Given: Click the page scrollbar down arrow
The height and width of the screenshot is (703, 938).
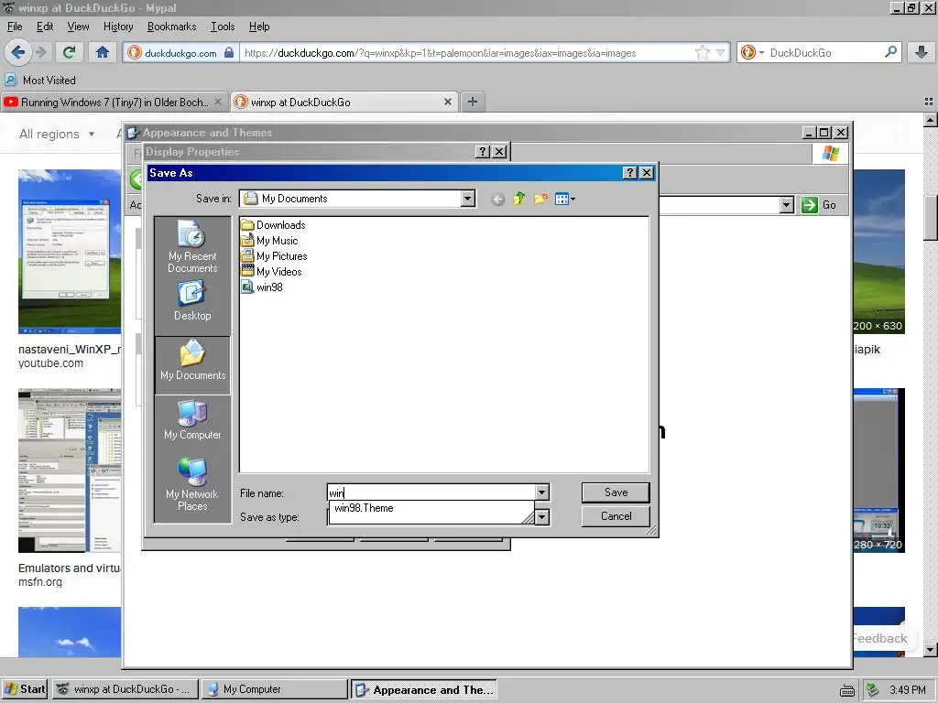Looking at the screenshot, I should [931, 650].
